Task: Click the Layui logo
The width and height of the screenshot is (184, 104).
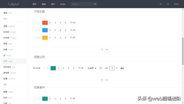Action: (x=14, y=4)
